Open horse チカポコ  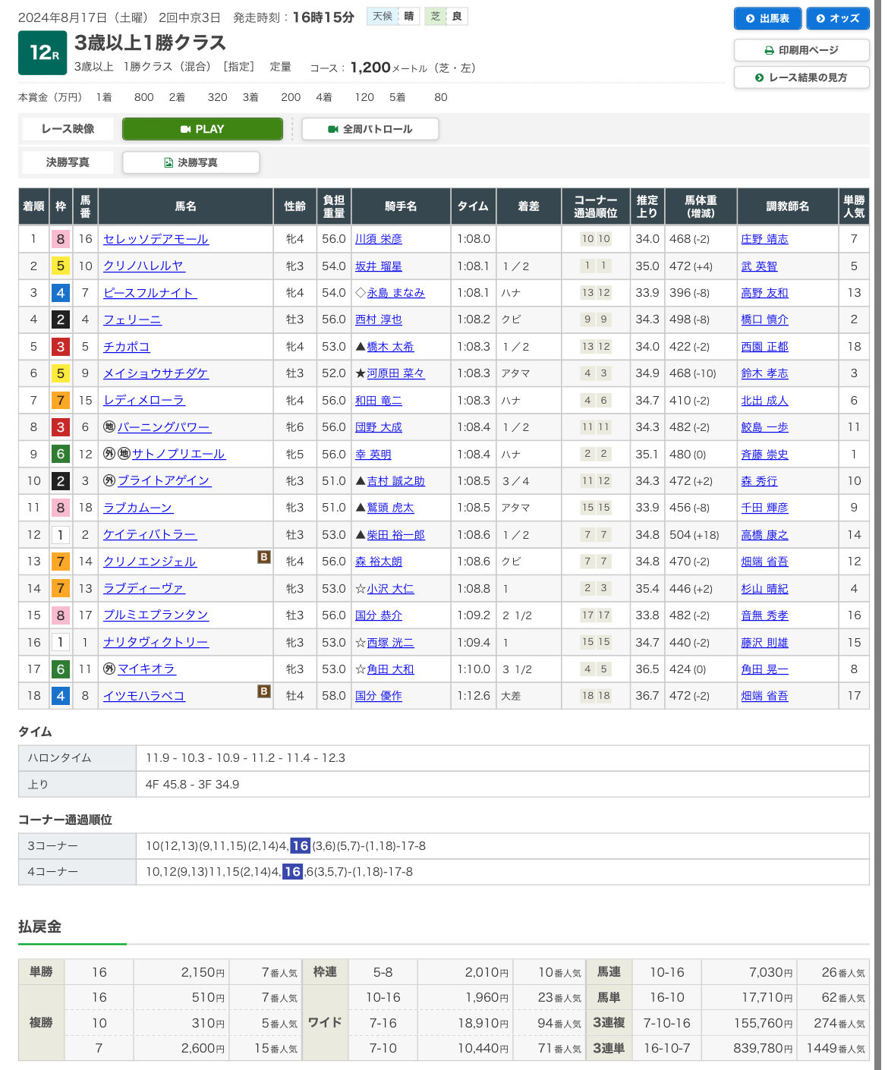pyautogui.click(x=126, y=347)
